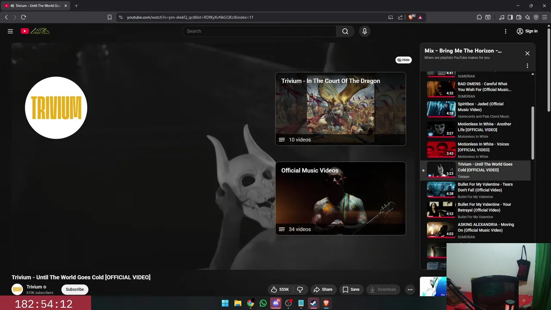Start voice search with the microphone
551x310 pixels.
coord(365,31)
